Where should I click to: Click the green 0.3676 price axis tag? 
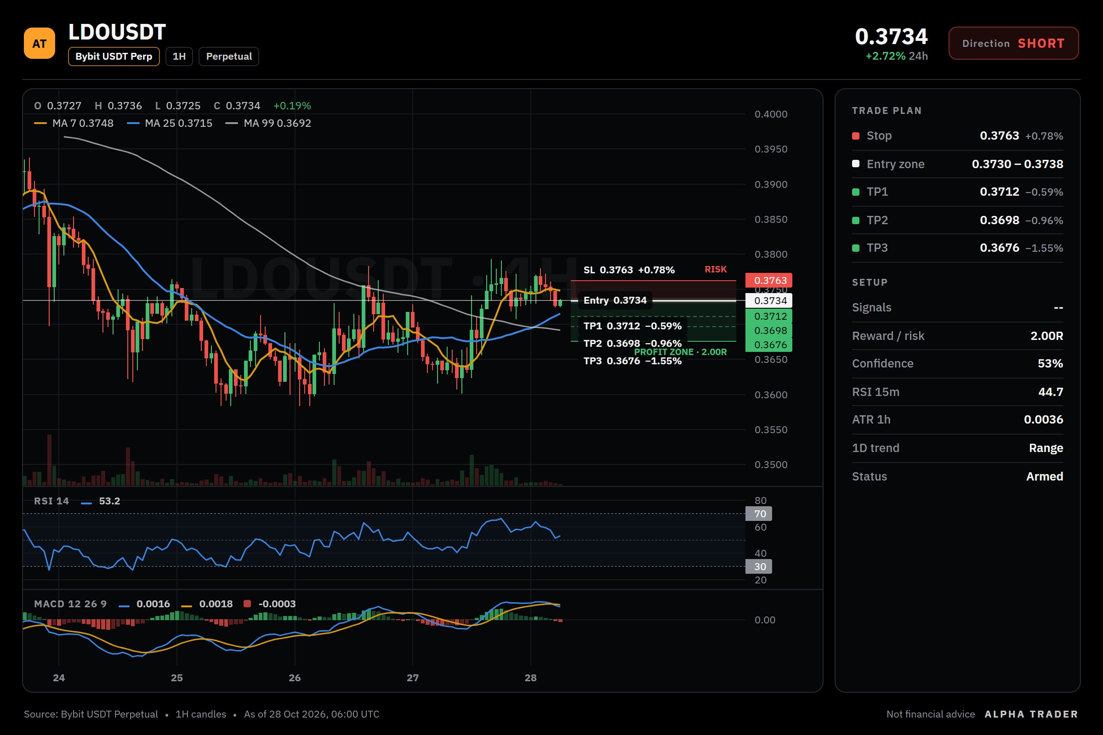769,345
